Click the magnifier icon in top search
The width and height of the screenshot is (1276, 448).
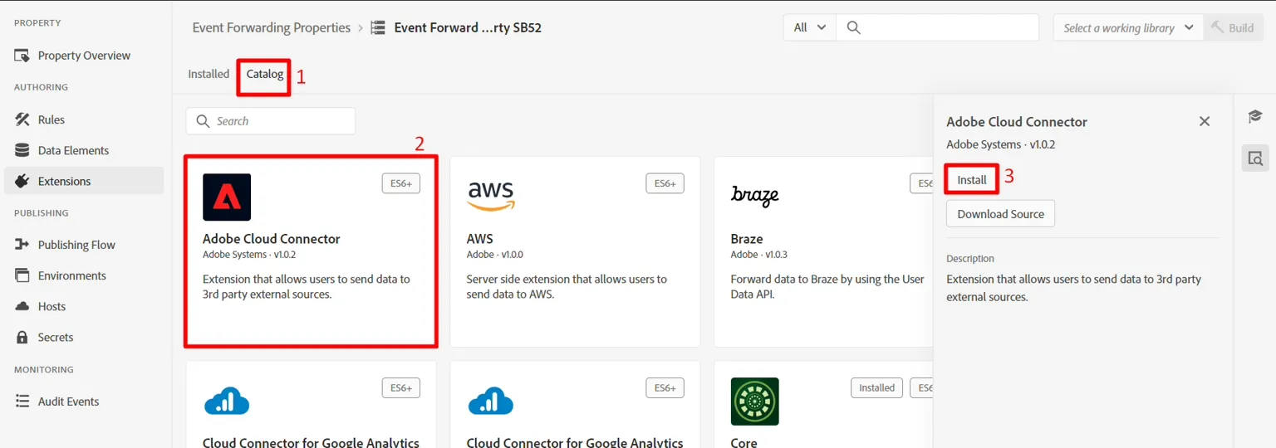(853, 27)
